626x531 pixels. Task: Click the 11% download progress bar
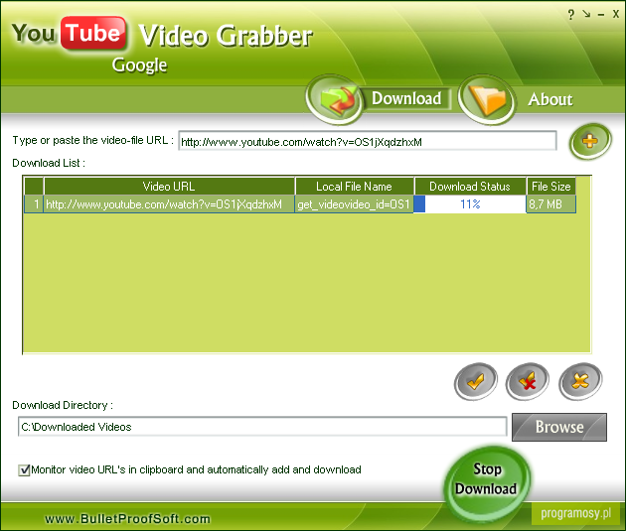(x=470, y=204)
